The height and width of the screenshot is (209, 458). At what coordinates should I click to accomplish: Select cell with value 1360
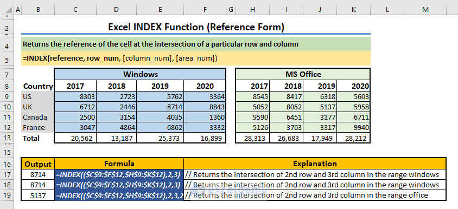205,117
